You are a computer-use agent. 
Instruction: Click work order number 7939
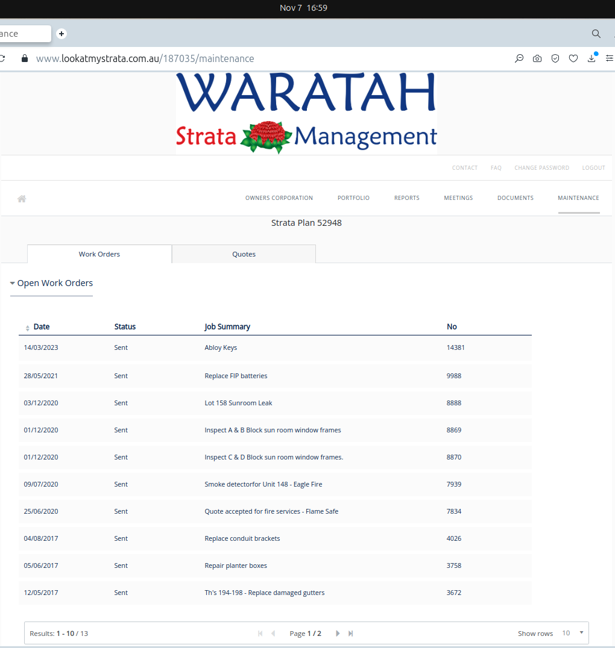454,484
